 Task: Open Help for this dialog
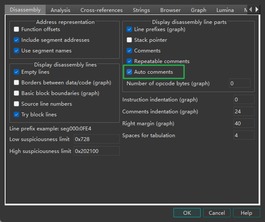point(246,213)
